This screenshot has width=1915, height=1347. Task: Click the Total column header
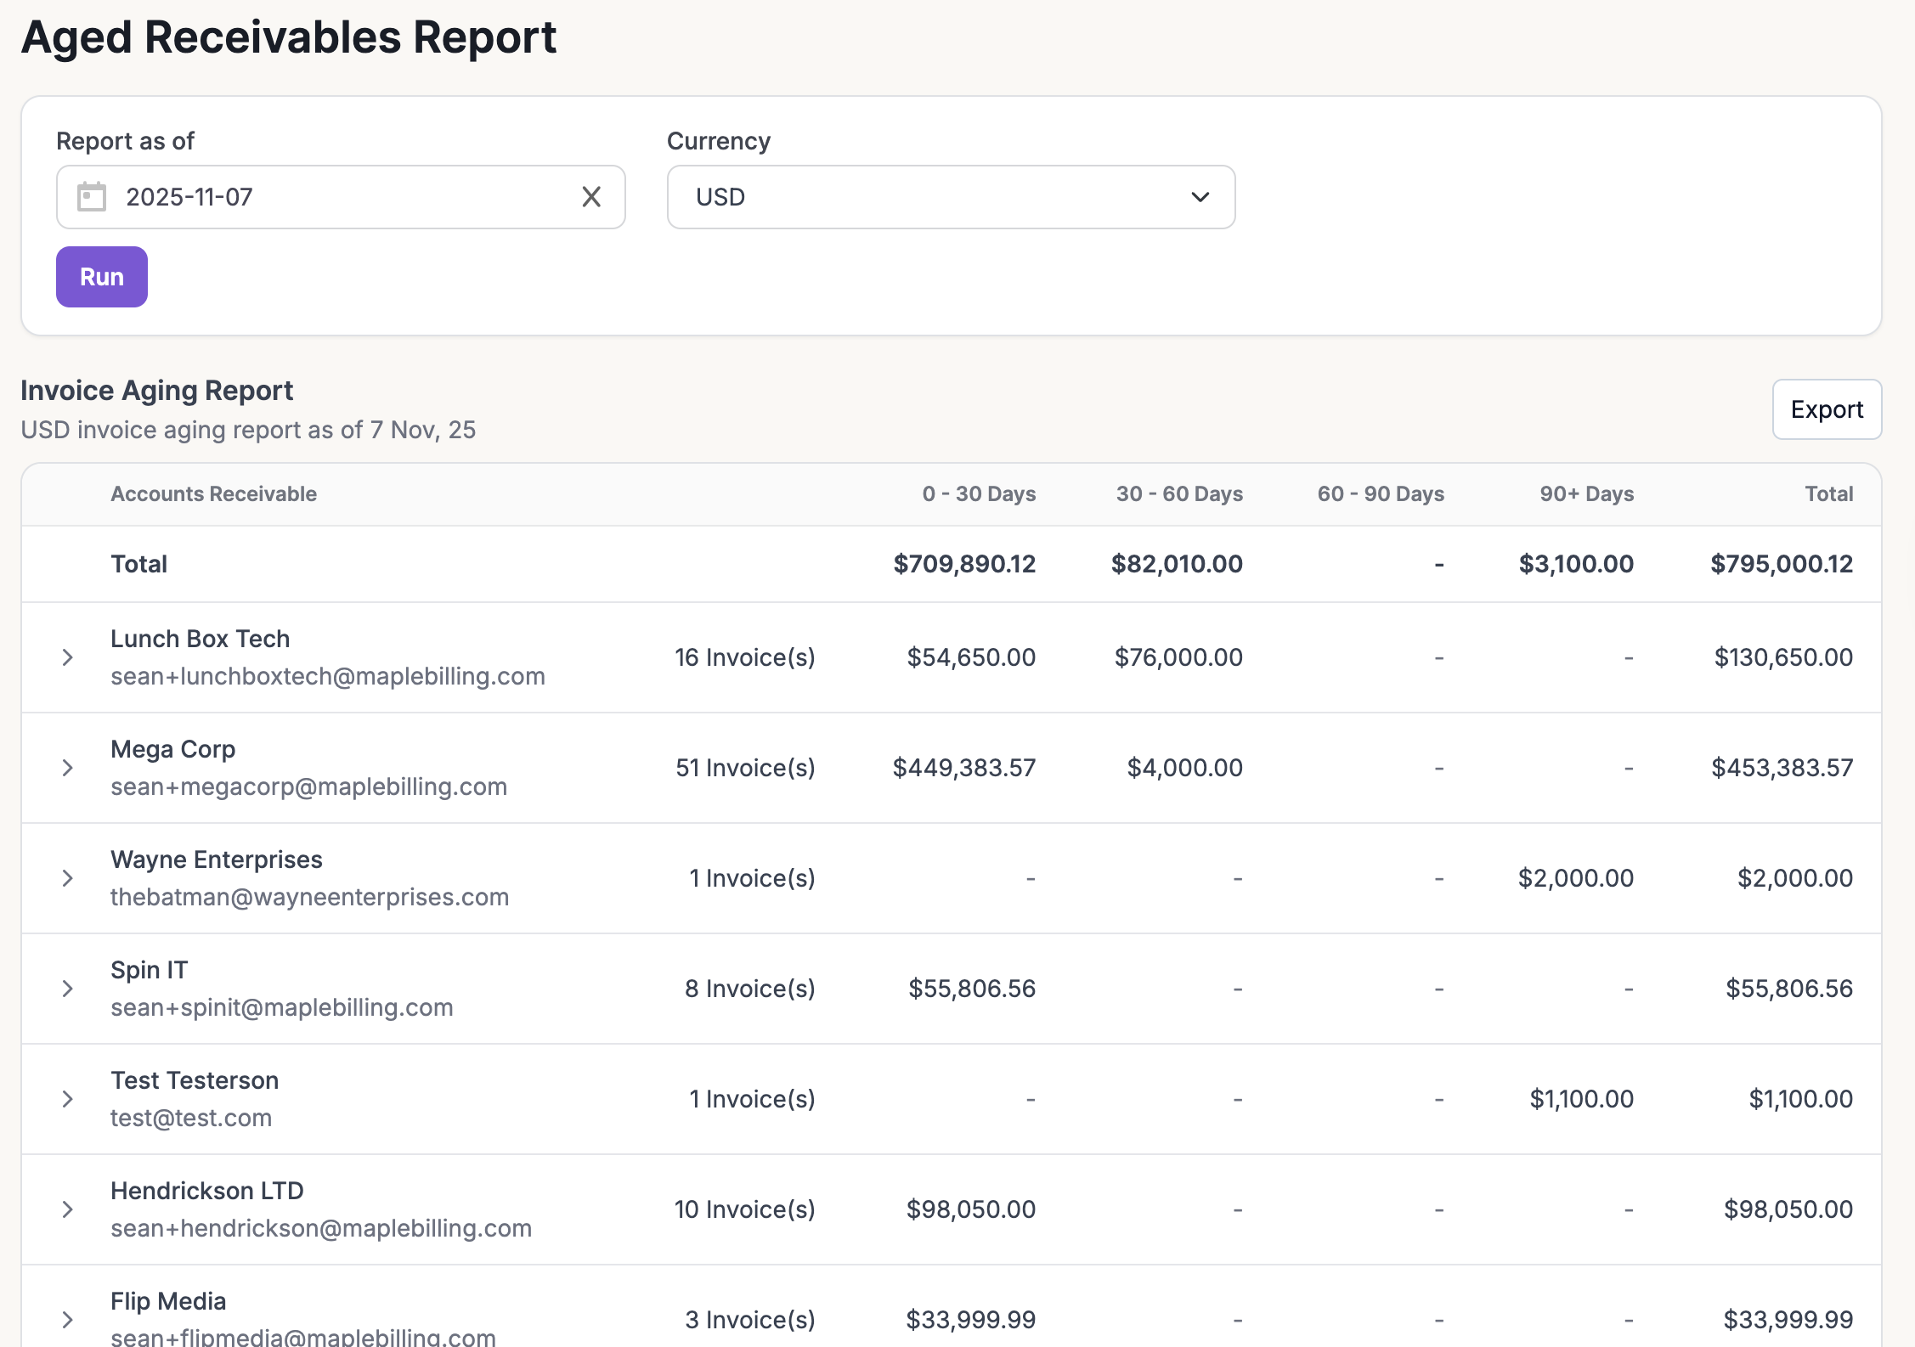point(1828,494)
